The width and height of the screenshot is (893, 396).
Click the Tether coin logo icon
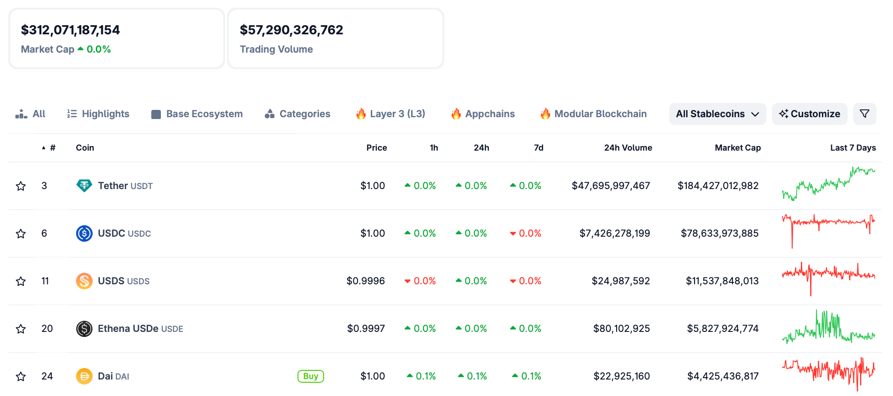(x=84, y=185)
